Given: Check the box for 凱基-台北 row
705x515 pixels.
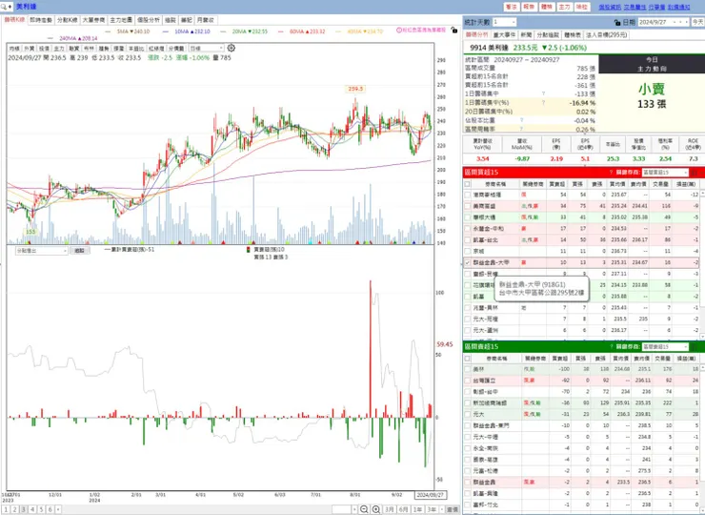Looking at the screenshot, I should [x=468, y=240].
